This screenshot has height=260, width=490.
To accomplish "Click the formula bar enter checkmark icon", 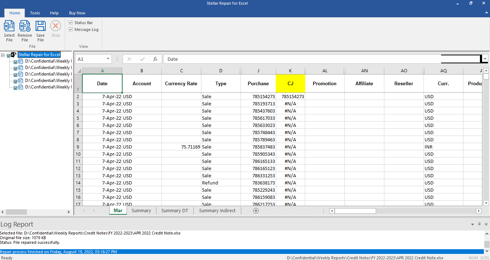I will [142, 59].
